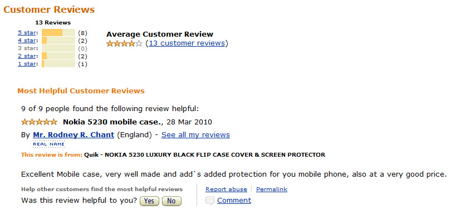Open the 13 customer reviews link
The image size is (461, 215).
pyautogui.click(x=187, y=43)
